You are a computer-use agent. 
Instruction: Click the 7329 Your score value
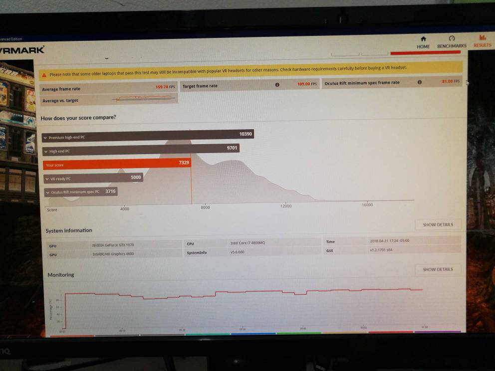[x=184, y=163]
